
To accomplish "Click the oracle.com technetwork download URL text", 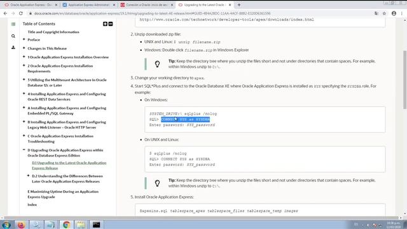I will coord(226,20).
